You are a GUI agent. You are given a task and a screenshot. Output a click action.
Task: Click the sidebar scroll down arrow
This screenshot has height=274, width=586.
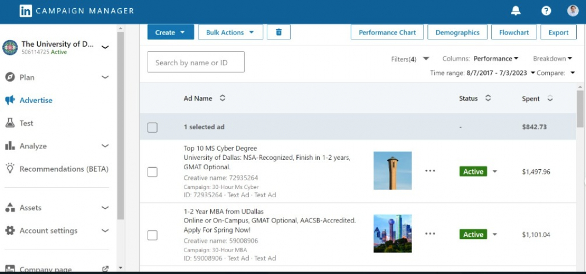(x=120, y=267)
